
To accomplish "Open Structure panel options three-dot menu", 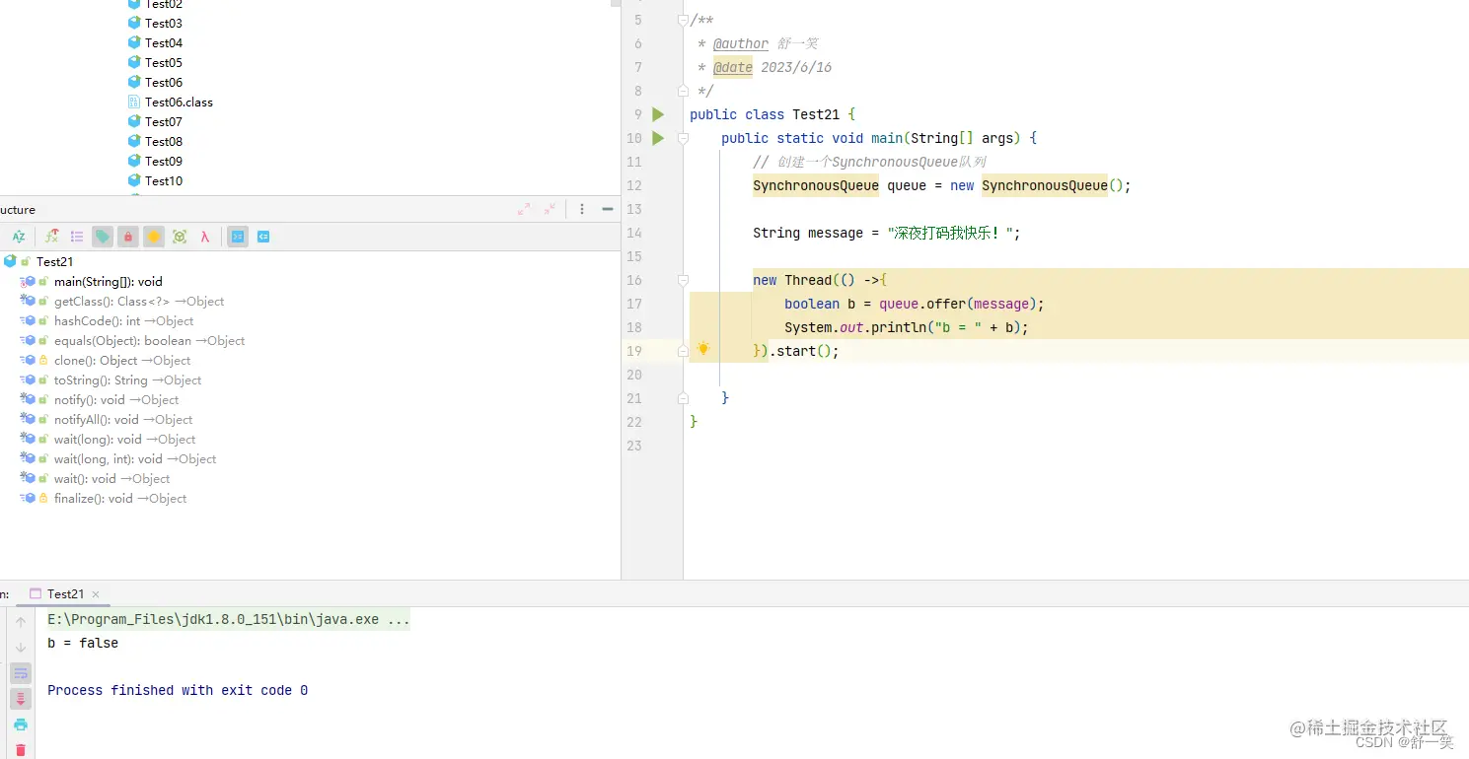I will coord(582,209).
